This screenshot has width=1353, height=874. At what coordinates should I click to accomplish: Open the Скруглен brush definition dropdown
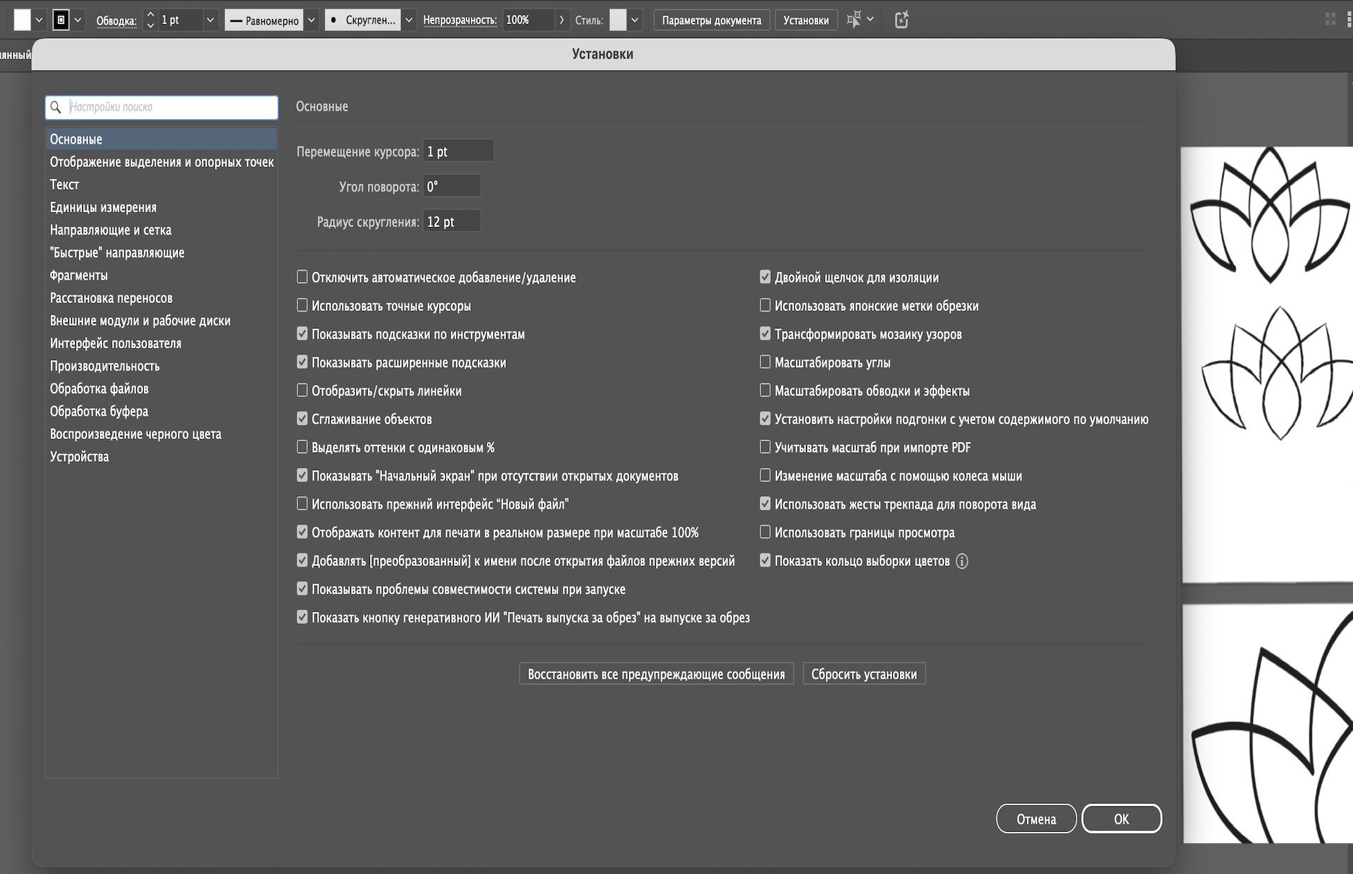[409, 20]
